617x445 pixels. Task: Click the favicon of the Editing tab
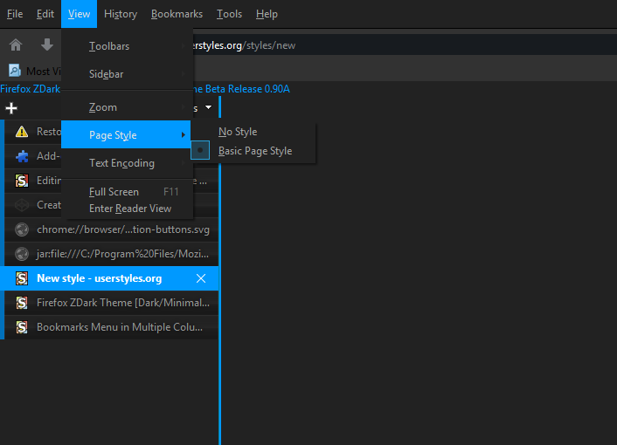(22, 181)
